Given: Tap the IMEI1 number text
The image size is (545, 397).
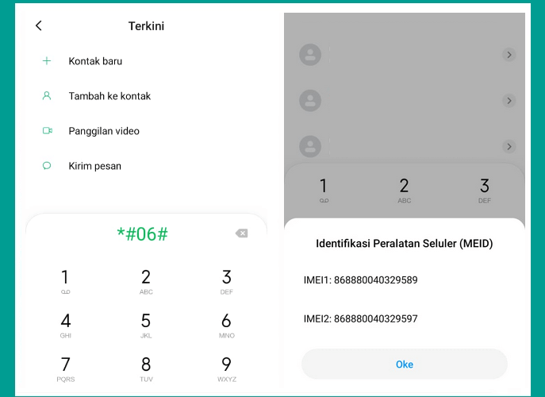Looking at the screenshot, I should [360, 280].
